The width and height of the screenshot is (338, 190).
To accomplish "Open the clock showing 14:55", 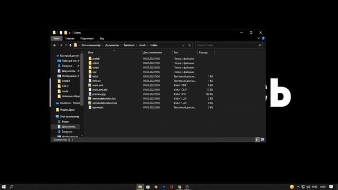I will [x=323, y=187].
